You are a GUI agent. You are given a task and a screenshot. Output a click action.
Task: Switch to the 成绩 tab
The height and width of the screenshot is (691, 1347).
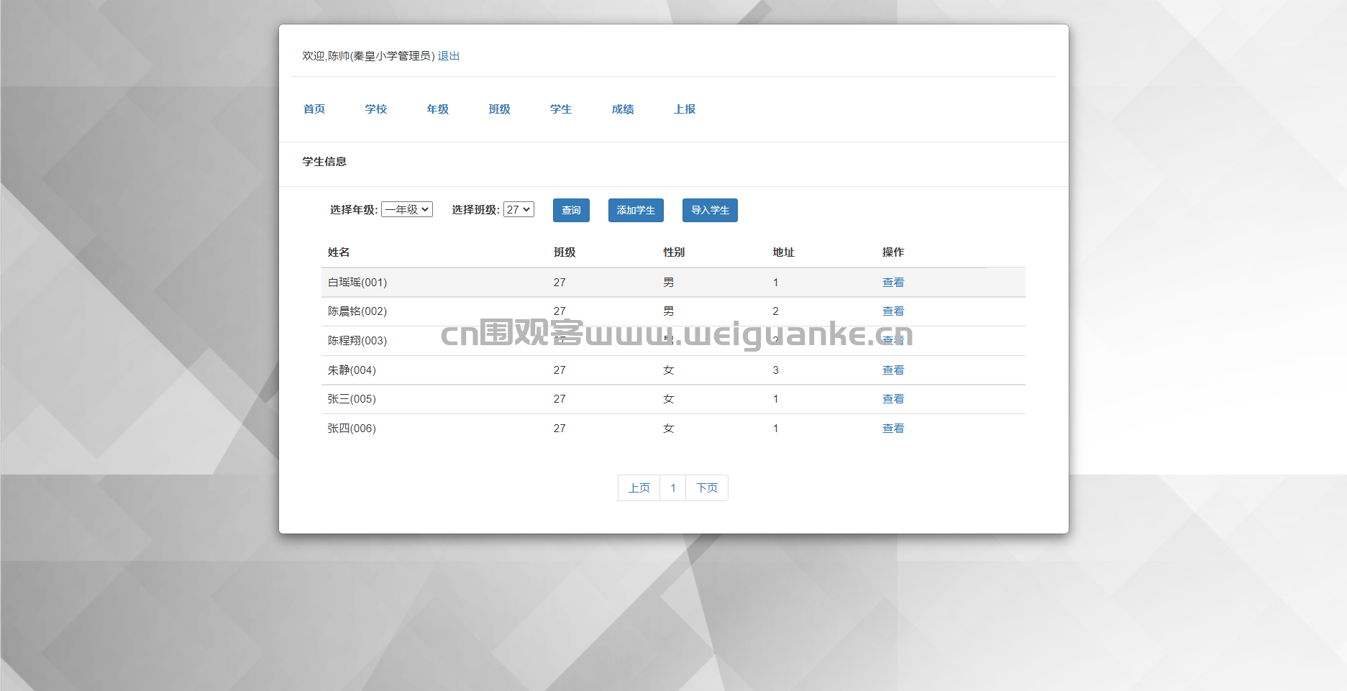(x=623, y=109)
